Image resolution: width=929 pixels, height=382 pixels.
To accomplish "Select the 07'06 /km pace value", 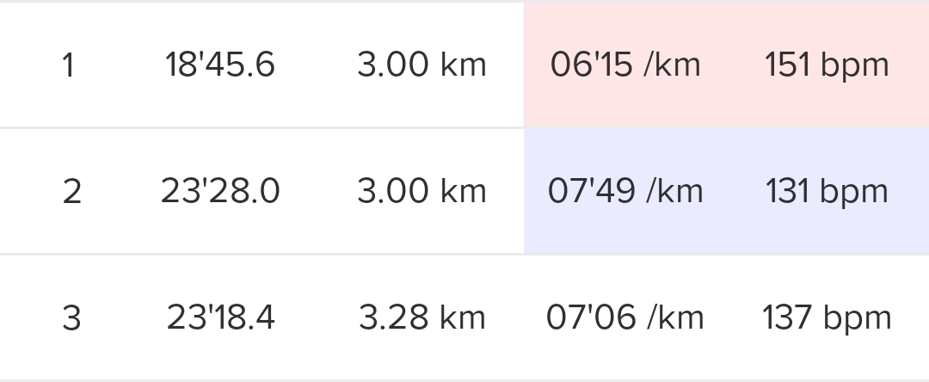I will point(625,317).
